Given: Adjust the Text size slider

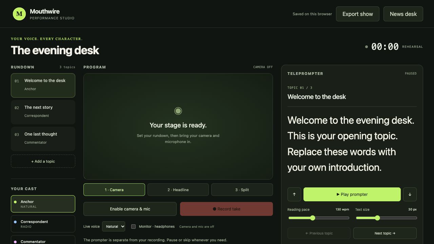Looking at the screenshot, I should [386, 218].
